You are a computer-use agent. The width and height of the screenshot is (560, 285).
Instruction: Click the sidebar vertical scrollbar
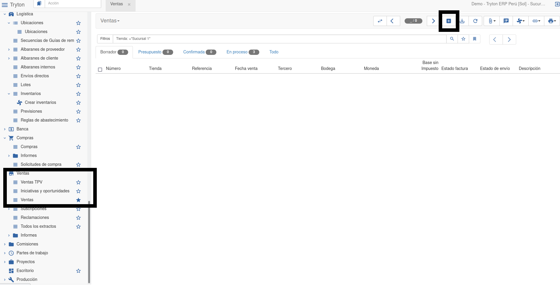click(89, 242)
